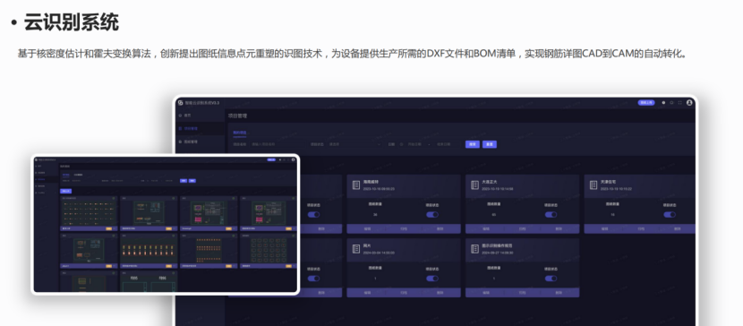Image resolution: width=743 pixels, height=326 pixels.
Task: Click the 搜索 search button in large window
Action: (x=472, y=144)
